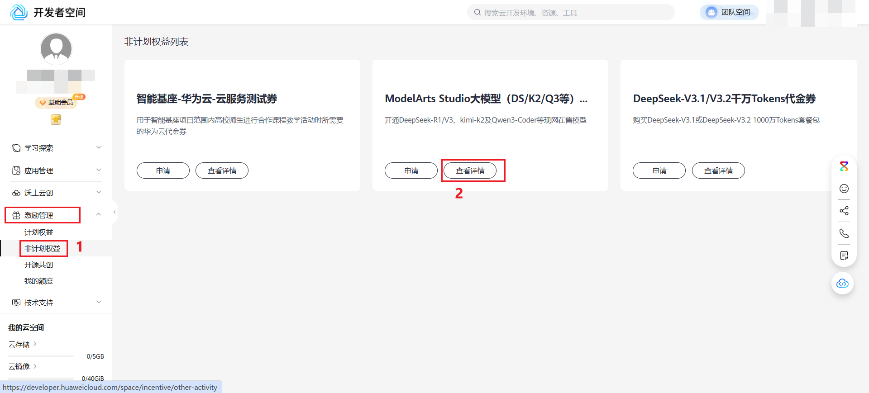The image size is (869, 393).
Task: Expand the 学习探索 menu chevron
Action: [x=99, y=147]
